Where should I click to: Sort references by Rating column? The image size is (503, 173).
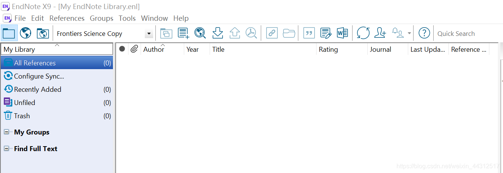(x=342, y=49)
